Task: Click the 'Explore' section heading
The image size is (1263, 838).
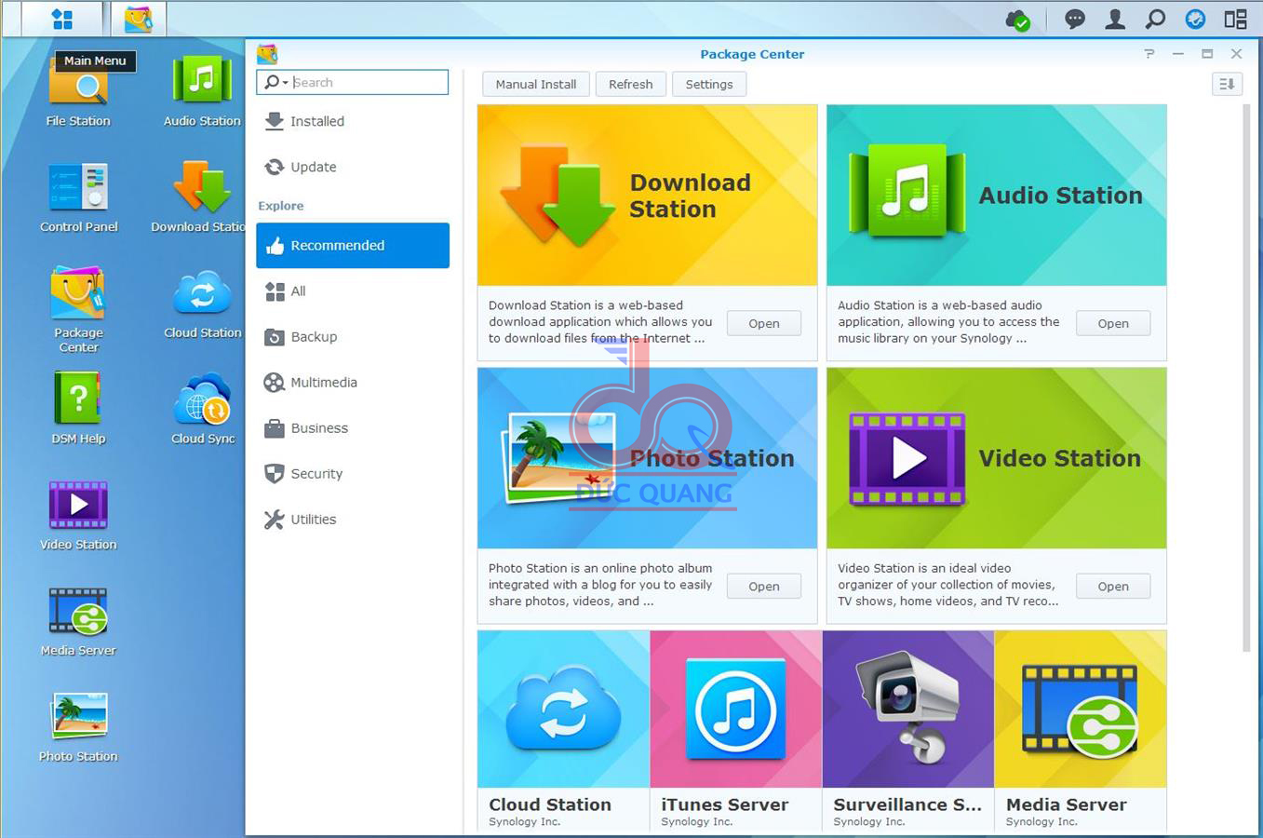Action: 281,206
